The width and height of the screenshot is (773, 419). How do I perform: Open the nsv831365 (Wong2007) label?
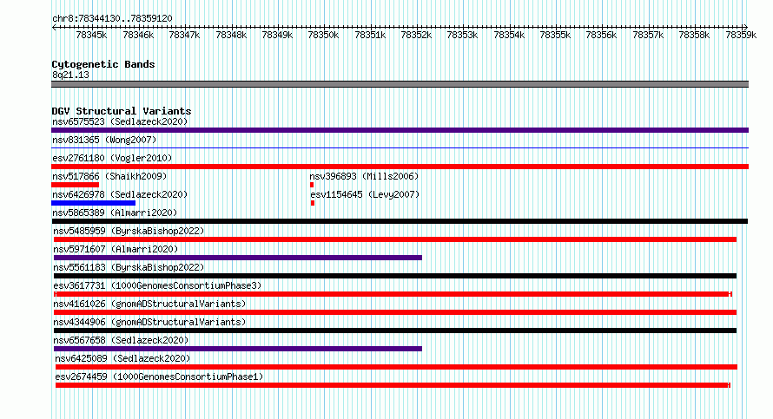[104, 140]
